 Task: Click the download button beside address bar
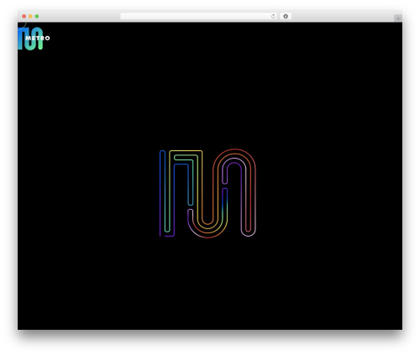coord(286,16)
